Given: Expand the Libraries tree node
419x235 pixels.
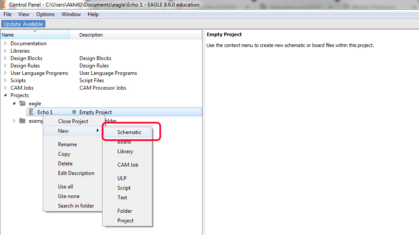Looking at the screenshot, I should [5, 50].
